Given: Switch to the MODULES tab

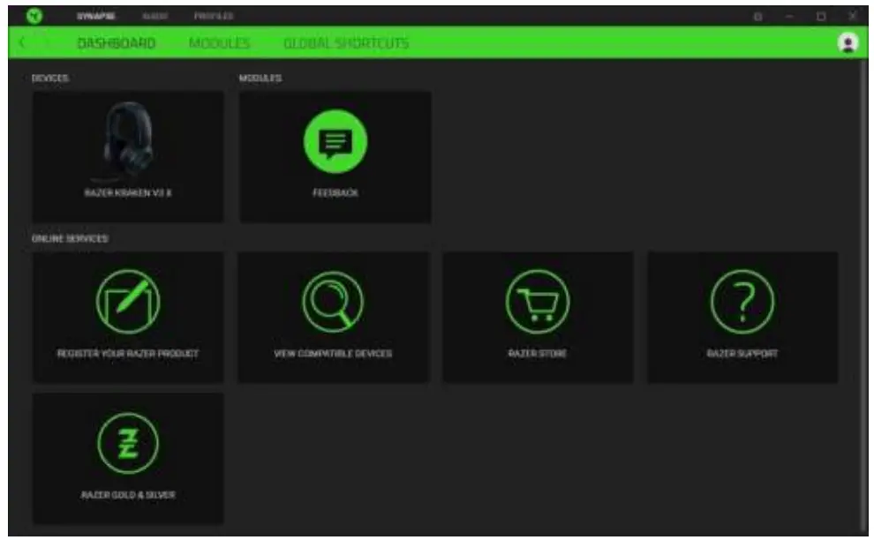Looking at the screenshot, I should pos(221,41).
